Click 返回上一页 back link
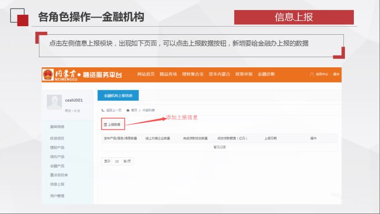380x214 pixels. coord(111,110)
